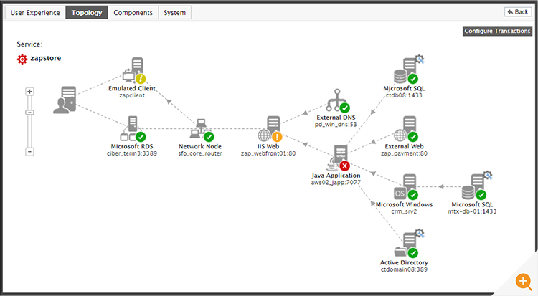
Task: Select the Microsoft Windows OS node icon
Action: click(x=405, y=186)
